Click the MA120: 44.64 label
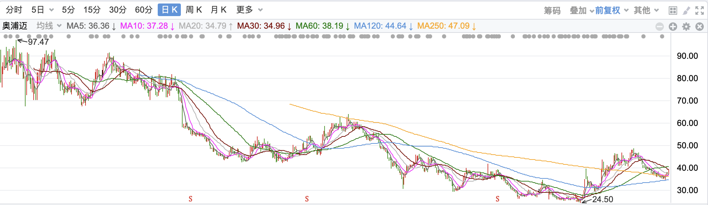Screen dimensions: 708x205 tap(383, 26)
